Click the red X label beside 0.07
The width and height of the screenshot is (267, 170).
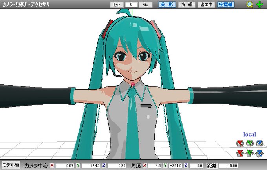[x=52, y=165]
